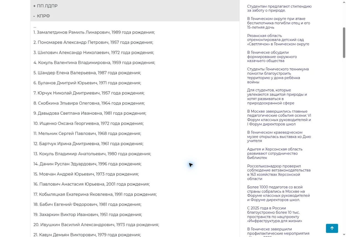The width and height of the screenshot is (346, 237).
Task: Click candidate 6 Буланов Дмитрий Юрьевич
Action: click(x=87, y=83)
